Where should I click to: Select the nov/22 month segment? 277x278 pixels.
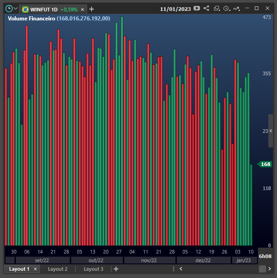pyautogui.click(x=150, y=260)
